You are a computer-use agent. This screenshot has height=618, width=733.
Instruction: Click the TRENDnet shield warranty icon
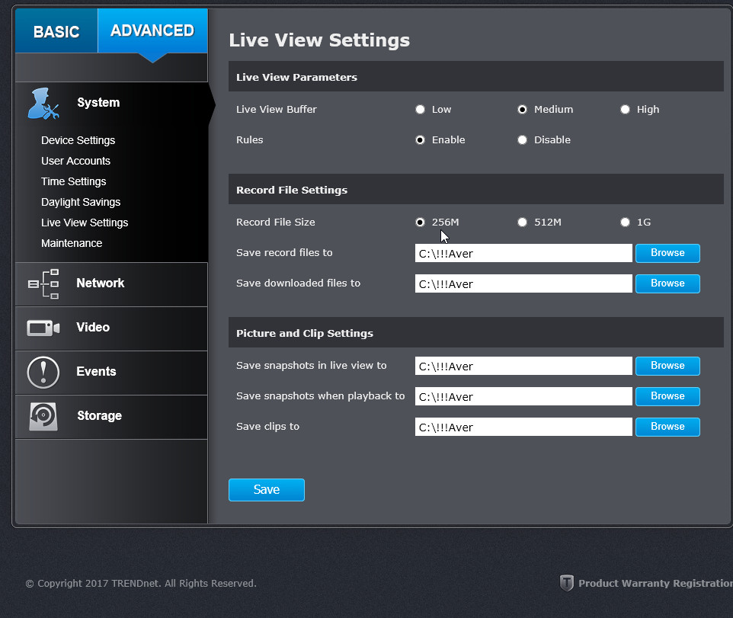[x=567, y=583]
